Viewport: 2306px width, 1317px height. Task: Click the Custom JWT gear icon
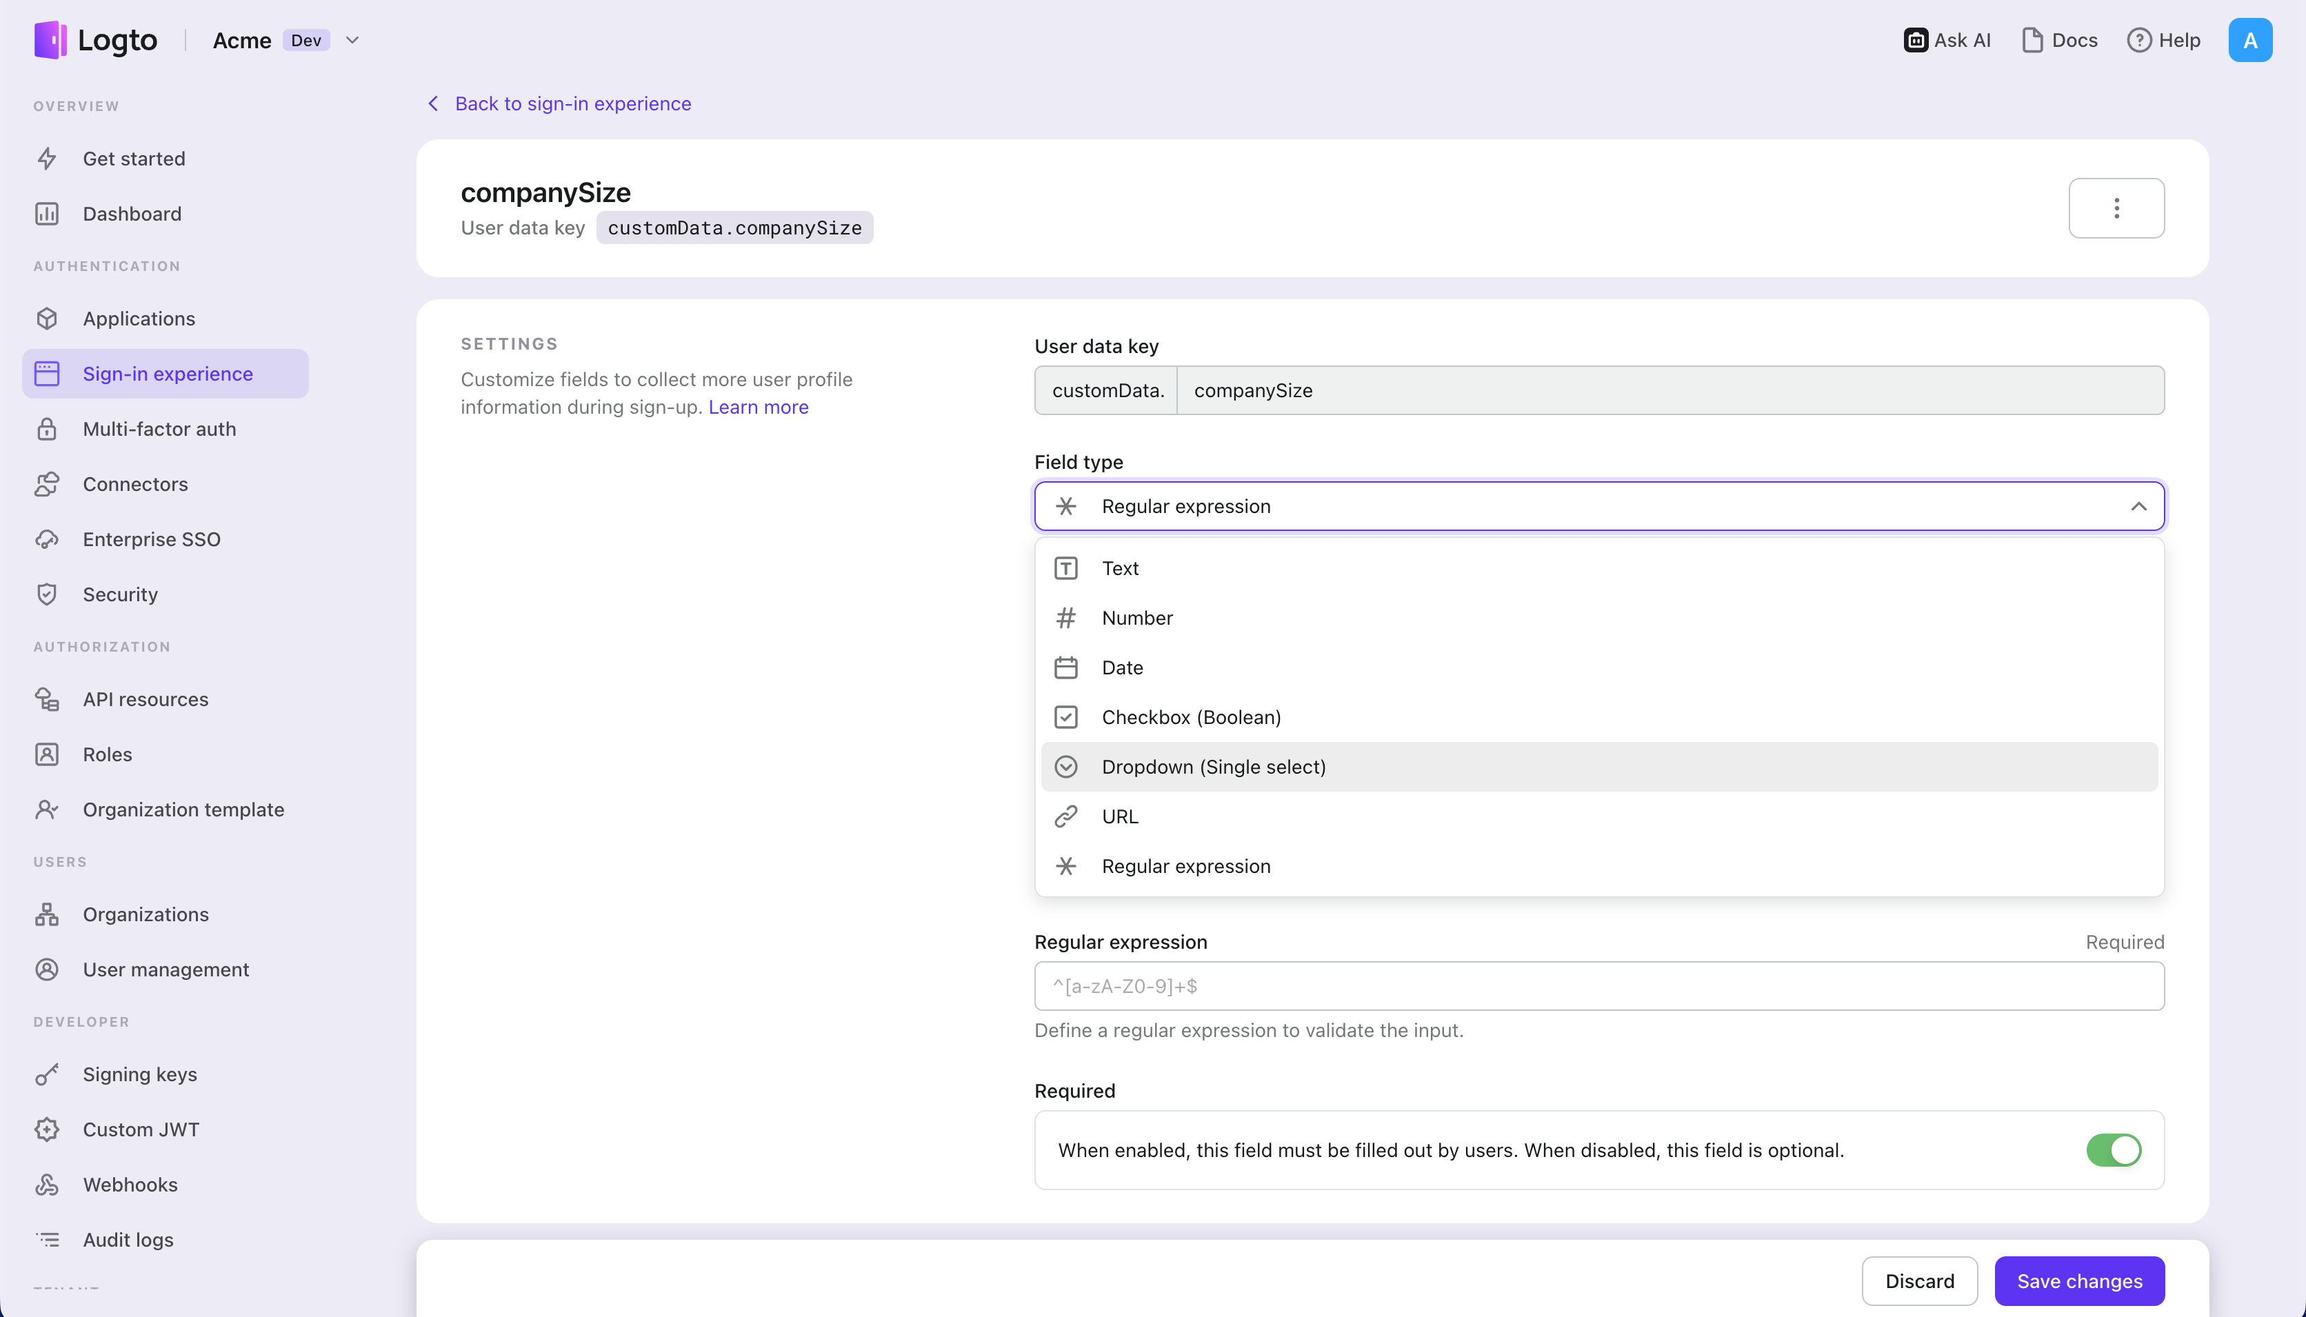click(x=47, y=1129)
